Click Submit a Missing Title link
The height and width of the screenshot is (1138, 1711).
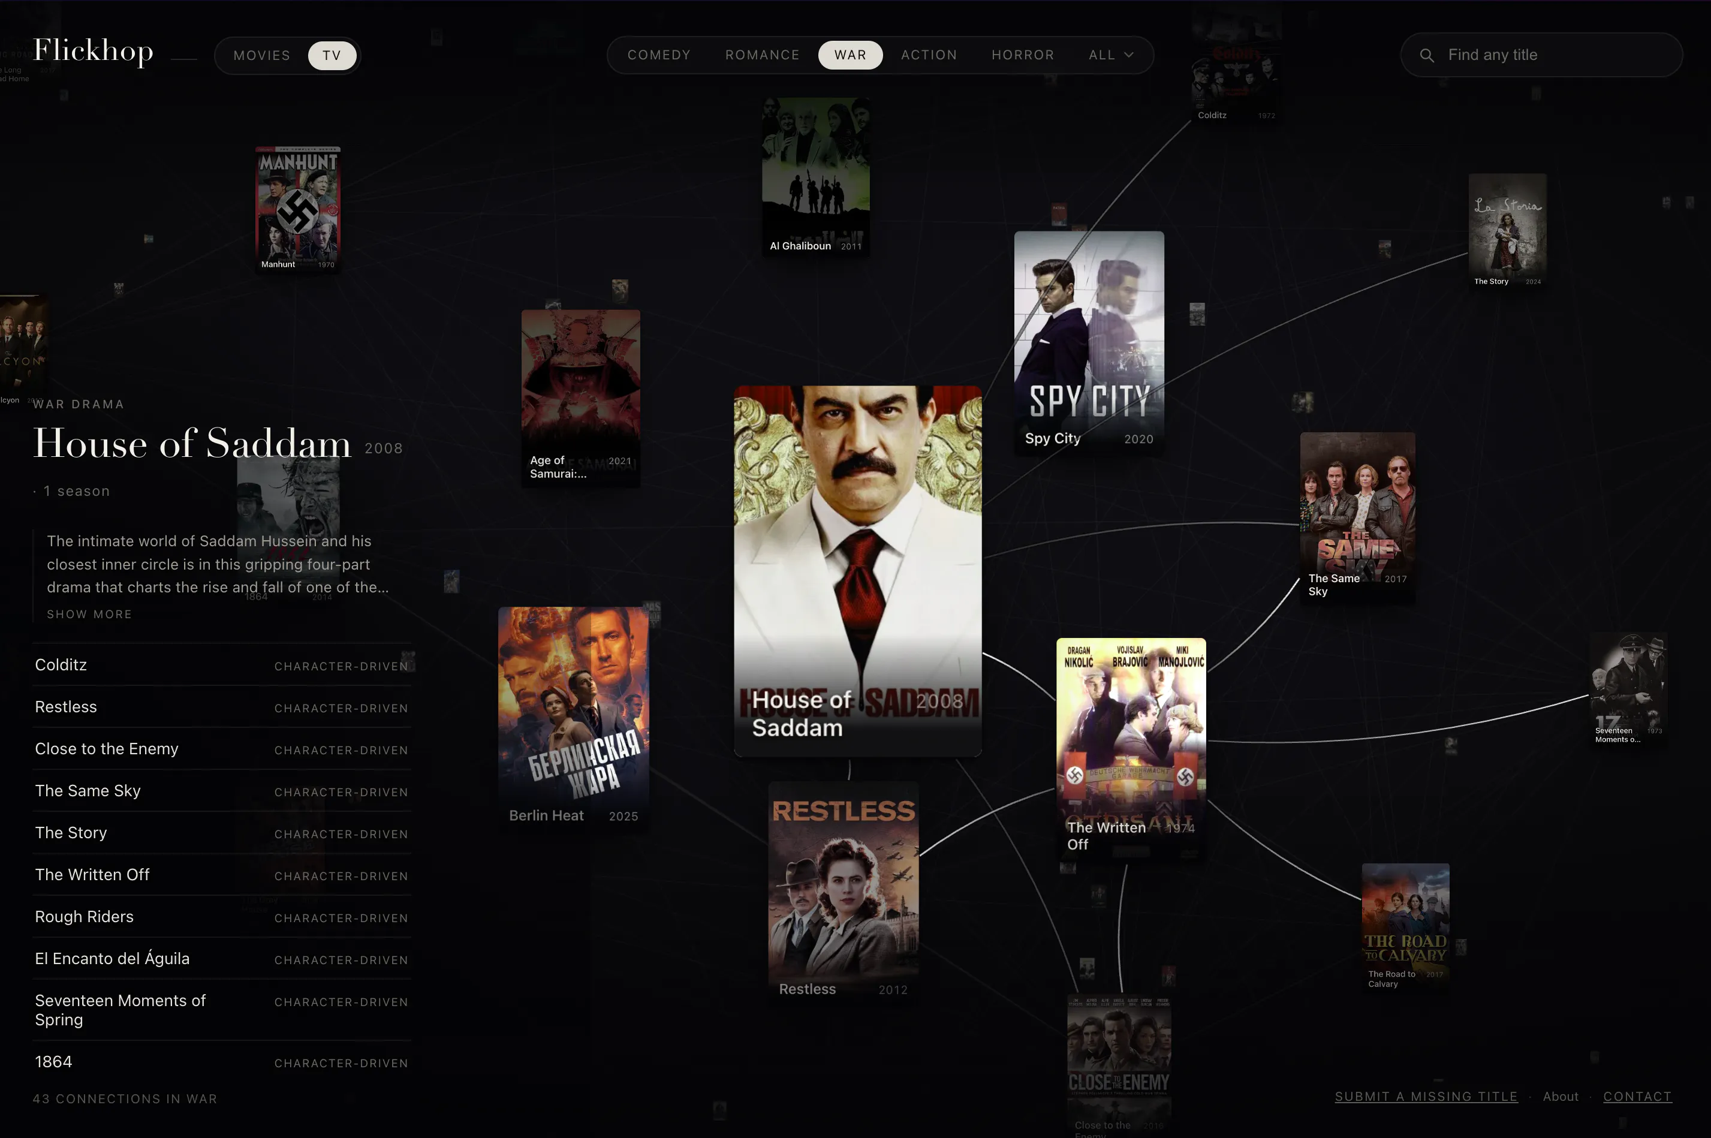1426,1097
